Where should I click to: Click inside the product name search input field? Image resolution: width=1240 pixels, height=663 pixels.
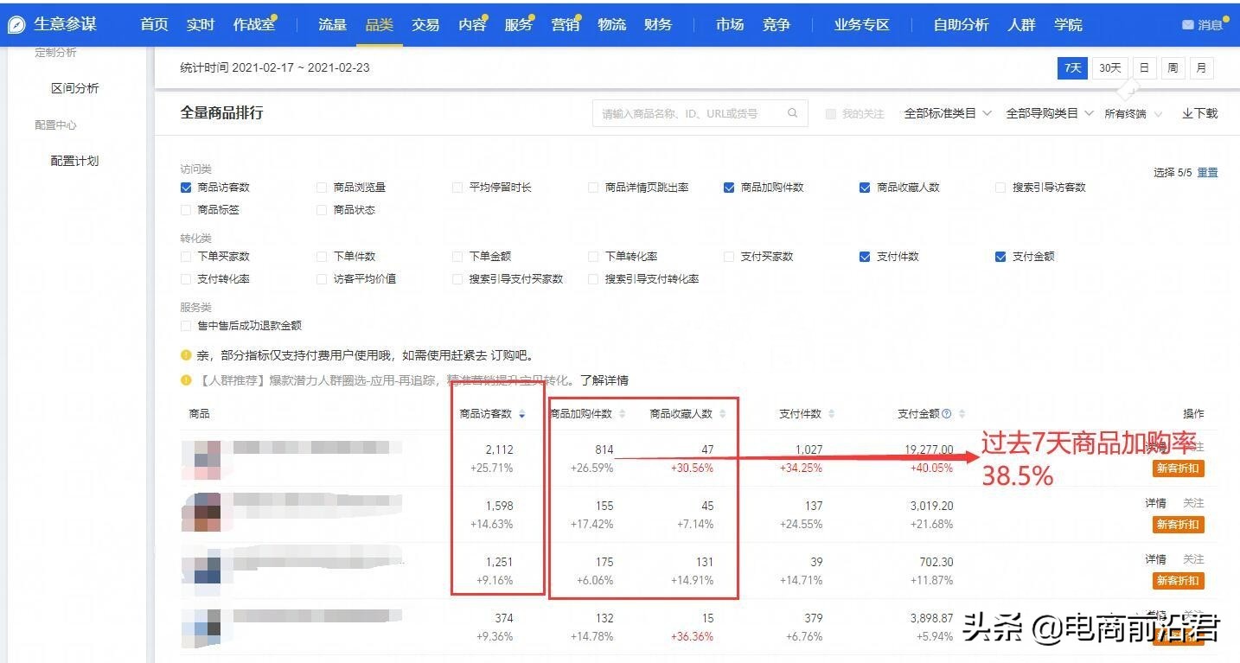[683, 112]
